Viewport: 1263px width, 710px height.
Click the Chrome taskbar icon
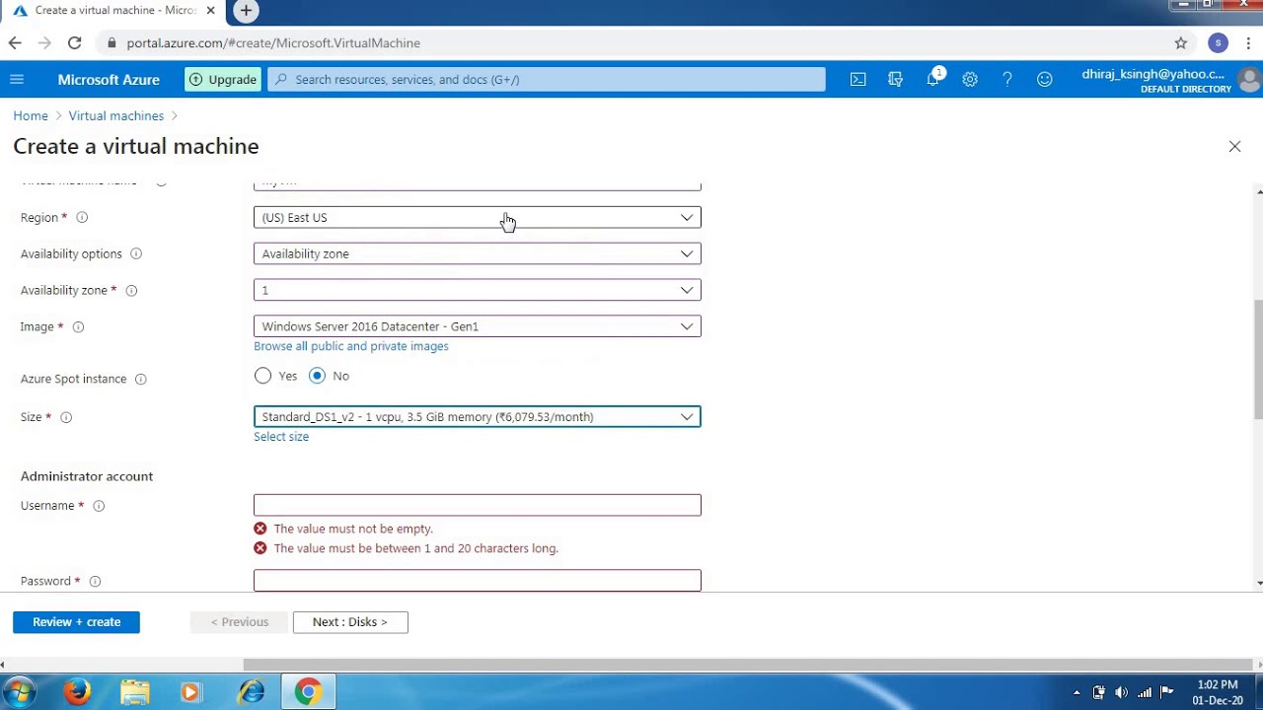[x=308, y=692]
